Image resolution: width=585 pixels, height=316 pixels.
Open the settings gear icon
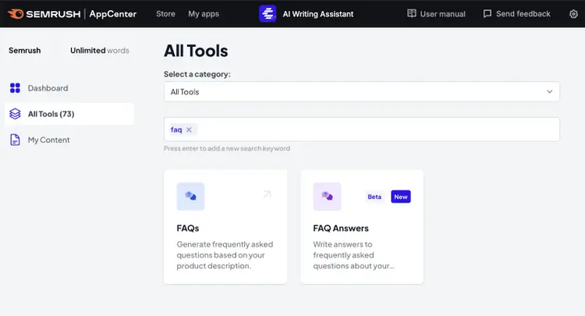tap(573, 14)
